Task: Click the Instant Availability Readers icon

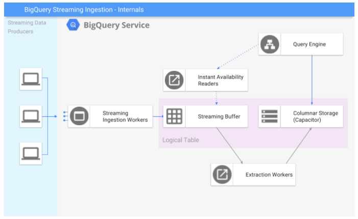Action: [x=174, y=80]
